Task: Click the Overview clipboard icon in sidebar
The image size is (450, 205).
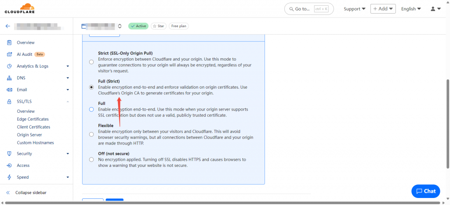Action: [10, 43]
